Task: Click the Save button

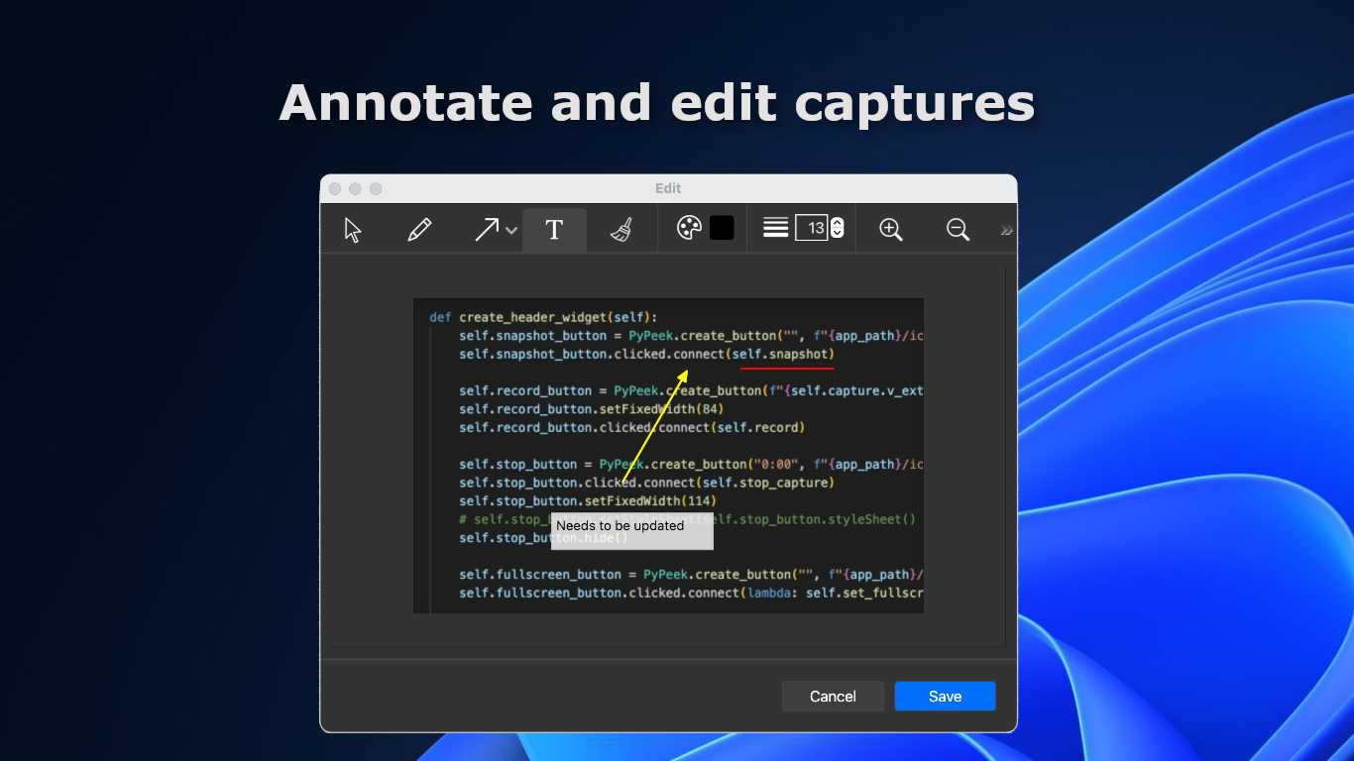Action: 945,696
